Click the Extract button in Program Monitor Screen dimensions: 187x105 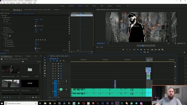[156, 50]
